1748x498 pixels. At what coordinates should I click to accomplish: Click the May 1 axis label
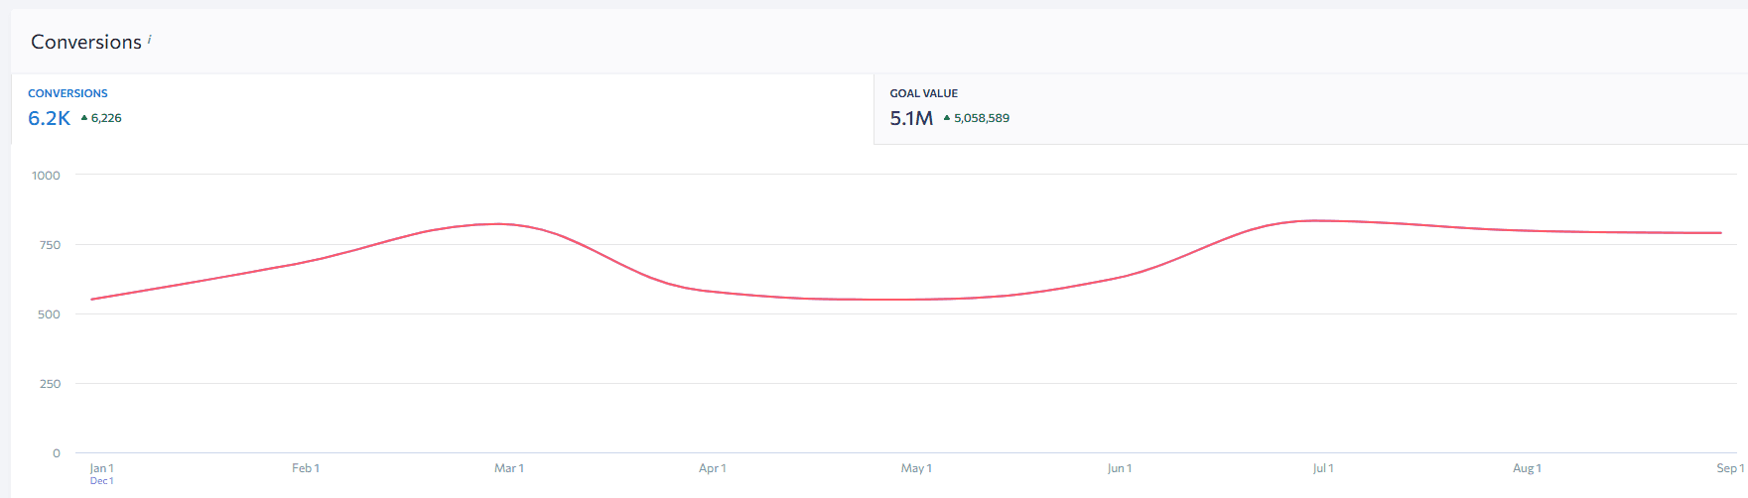pos(916,468)
